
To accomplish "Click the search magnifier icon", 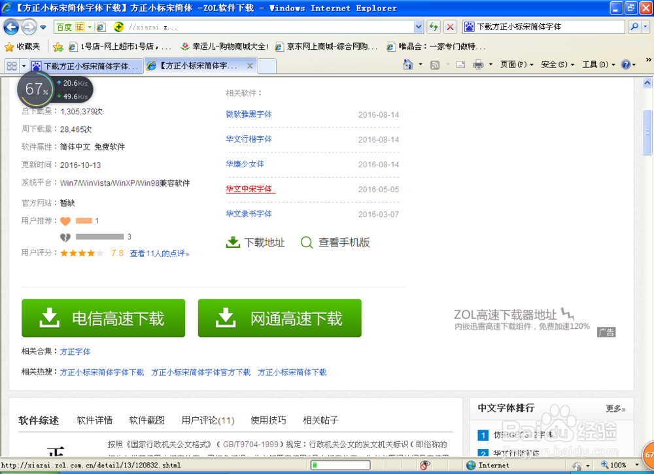I will click(634, 27).
